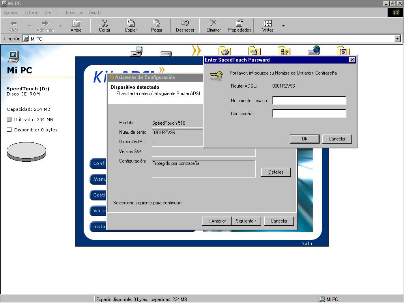This screenshot has height=303, width=404.
Task: Click the Deshacer undo icon
Action: (185, 23)
